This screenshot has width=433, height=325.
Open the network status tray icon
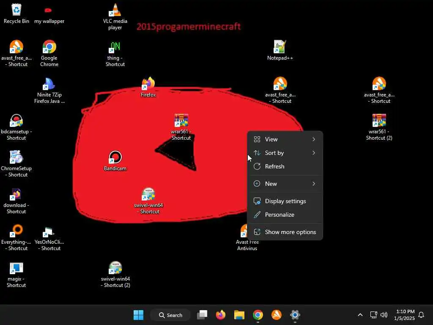click(373, 315)
